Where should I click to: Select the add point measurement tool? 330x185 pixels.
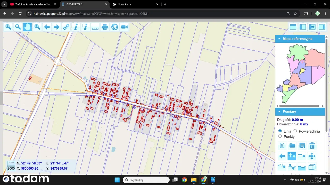(292, 156)
